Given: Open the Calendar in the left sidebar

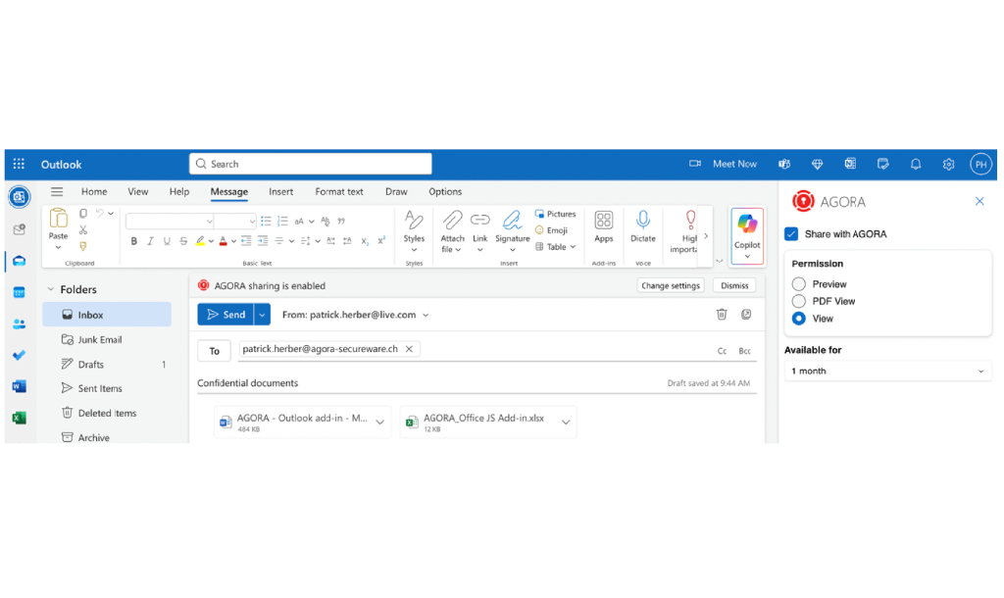Looking at the screenshot, I should (20, 291).
